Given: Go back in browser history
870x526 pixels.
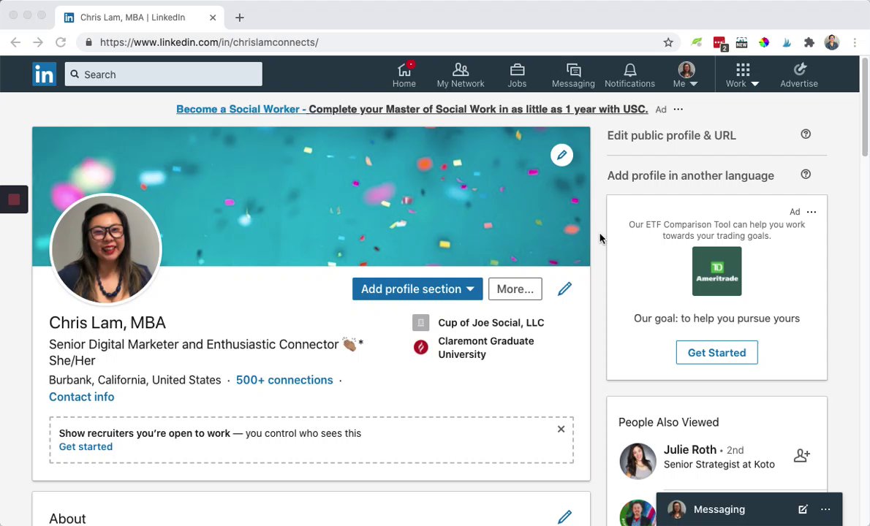Looking at the screenshot, I should (15, 42).
